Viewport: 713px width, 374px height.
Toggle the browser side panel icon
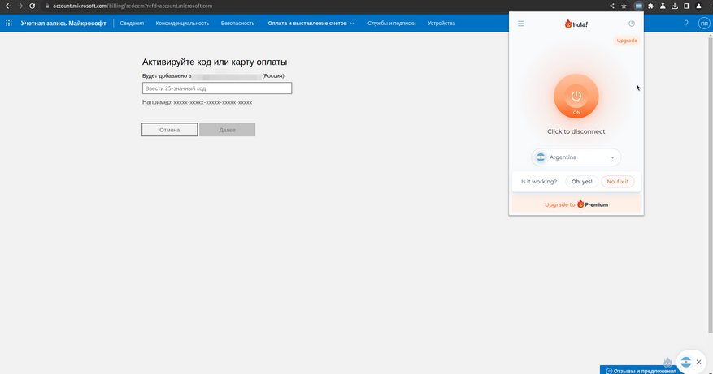687,6
